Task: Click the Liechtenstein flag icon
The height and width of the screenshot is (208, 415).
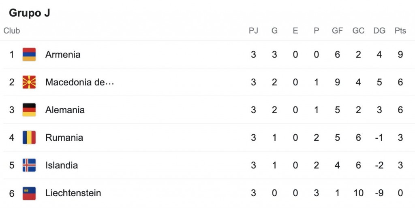Action: [x=29, y=193]
